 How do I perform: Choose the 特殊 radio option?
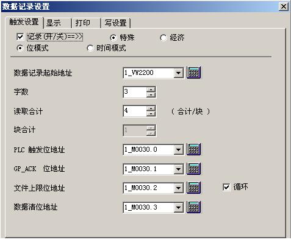pos(113,38)
